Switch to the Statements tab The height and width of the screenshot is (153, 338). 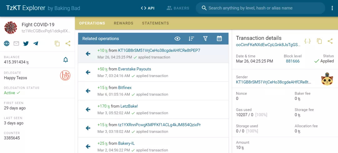click(156, 23)
